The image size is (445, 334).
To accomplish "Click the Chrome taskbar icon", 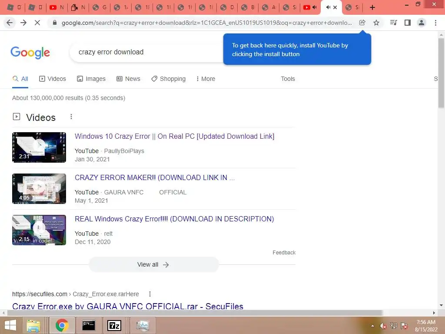I will tap(62, 325).
